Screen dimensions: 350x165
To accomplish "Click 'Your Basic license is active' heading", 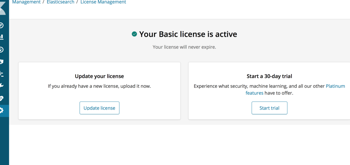I will 188,34.
